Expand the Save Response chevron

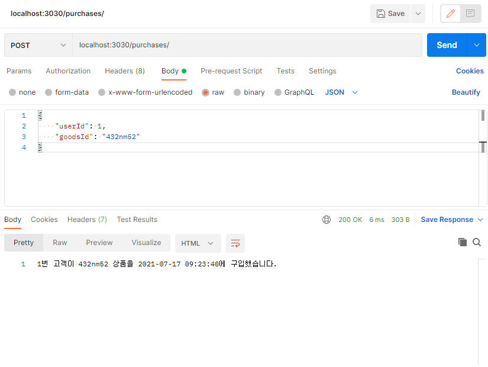pyautogui.click(x=480, y=220)
